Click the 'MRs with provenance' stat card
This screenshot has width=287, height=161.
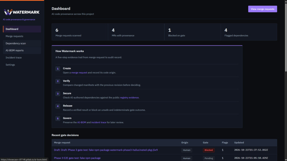(136, 32)
